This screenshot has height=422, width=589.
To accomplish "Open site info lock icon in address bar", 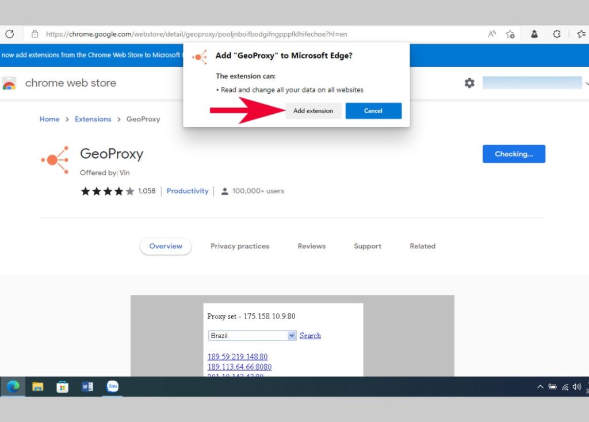I will click(x=35, y=34).
